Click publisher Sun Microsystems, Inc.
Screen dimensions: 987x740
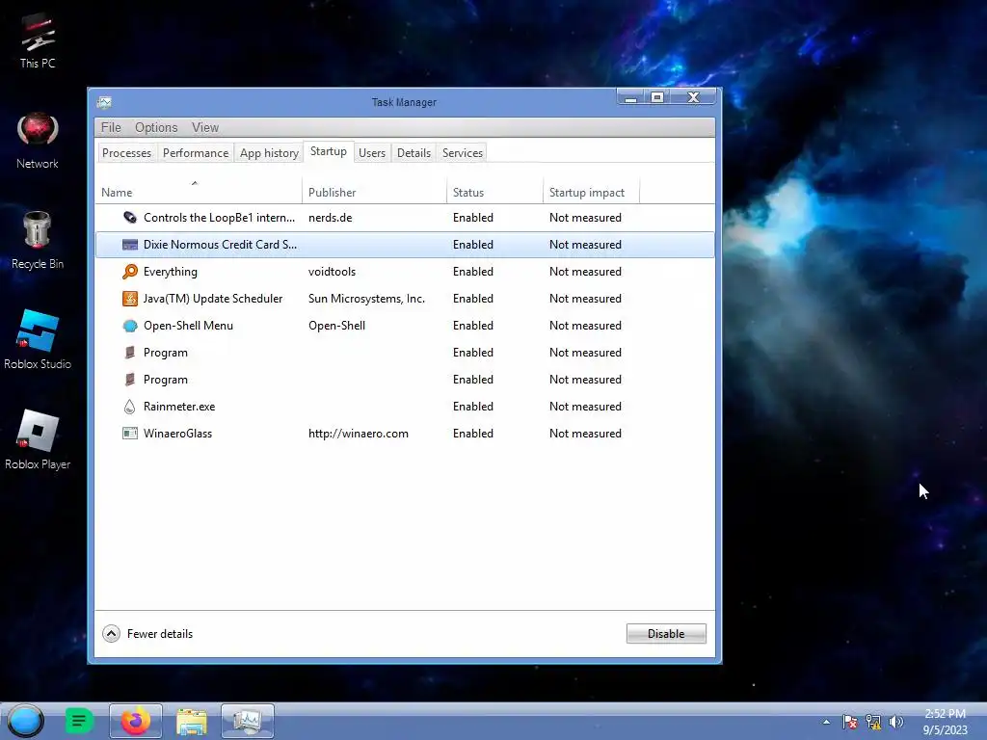click(366, 299)
